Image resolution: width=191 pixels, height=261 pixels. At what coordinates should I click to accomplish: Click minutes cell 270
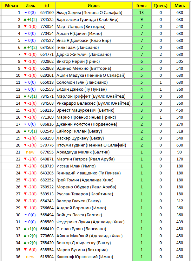[x=180, y=124]
